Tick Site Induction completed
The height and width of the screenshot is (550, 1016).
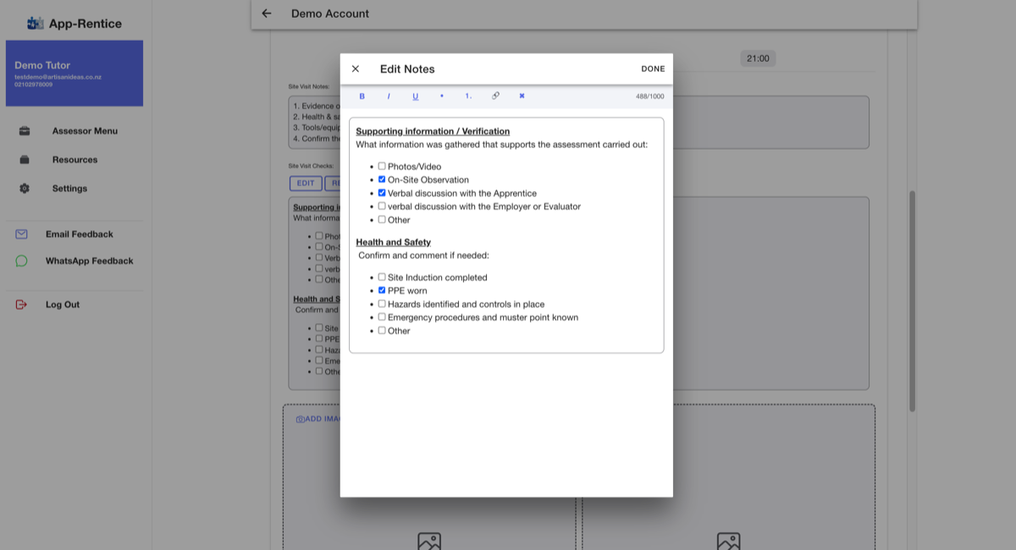tap(382, 277)
